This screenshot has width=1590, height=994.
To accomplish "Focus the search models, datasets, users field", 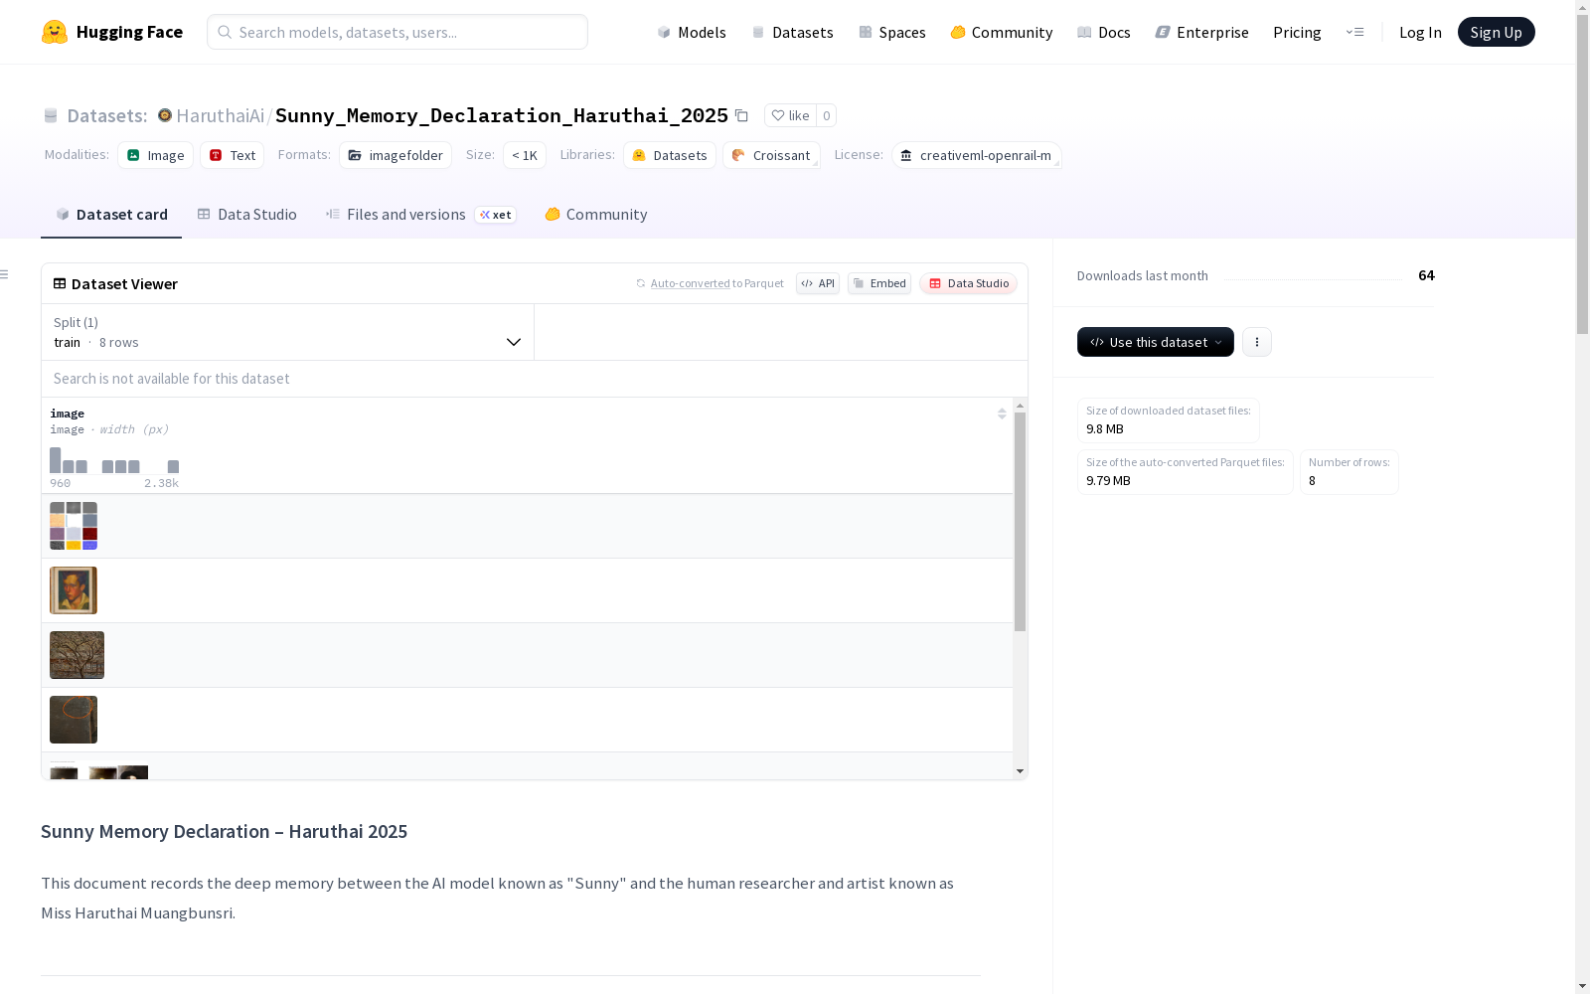I will point(397,32).
